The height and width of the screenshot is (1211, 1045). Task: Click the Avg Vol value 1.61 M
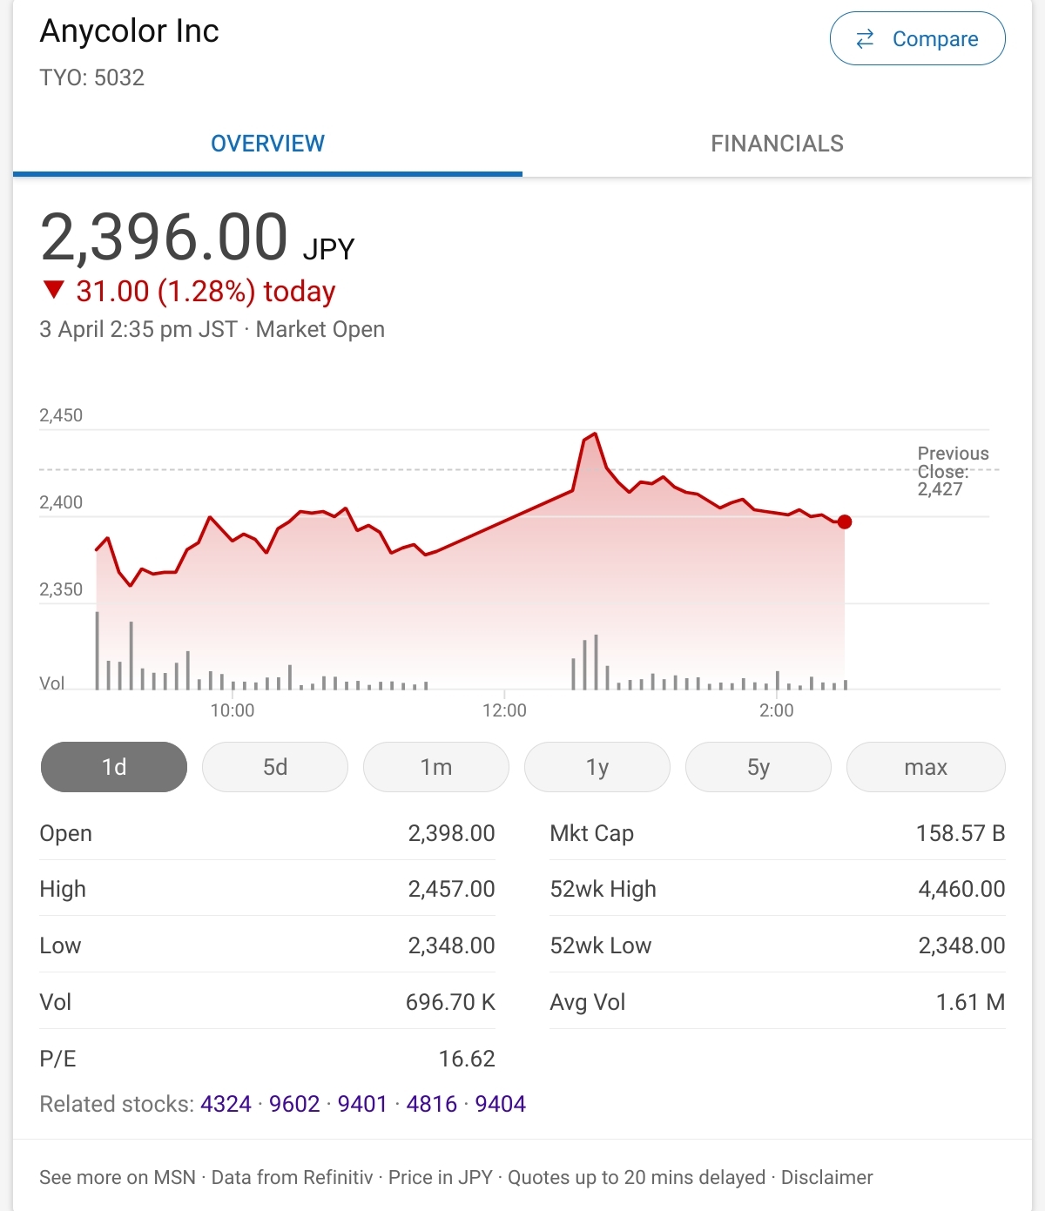970,1002
